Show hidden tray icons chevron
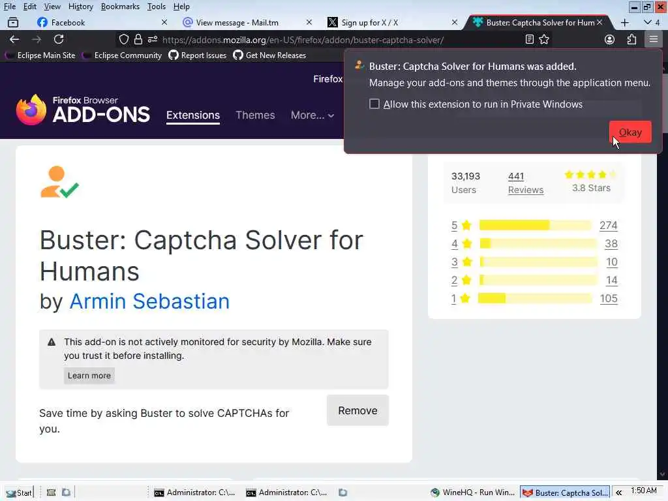This screenshot has height=501, width=668. point(618,493)
